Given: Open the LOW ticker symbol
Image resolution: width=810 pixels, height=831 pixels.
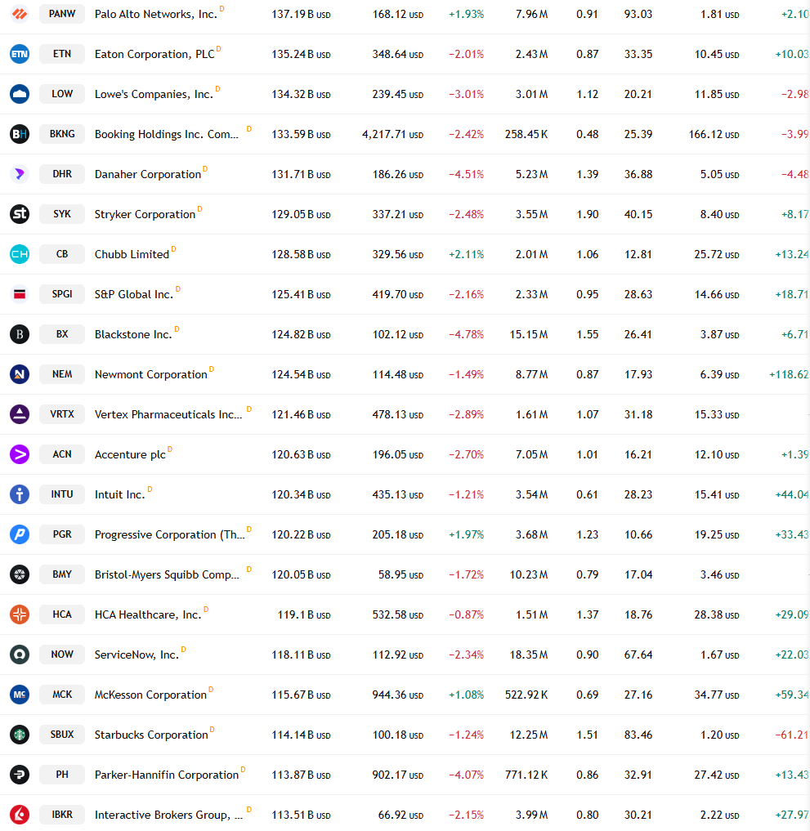Looking at the screenshot, I should (62, 94).
